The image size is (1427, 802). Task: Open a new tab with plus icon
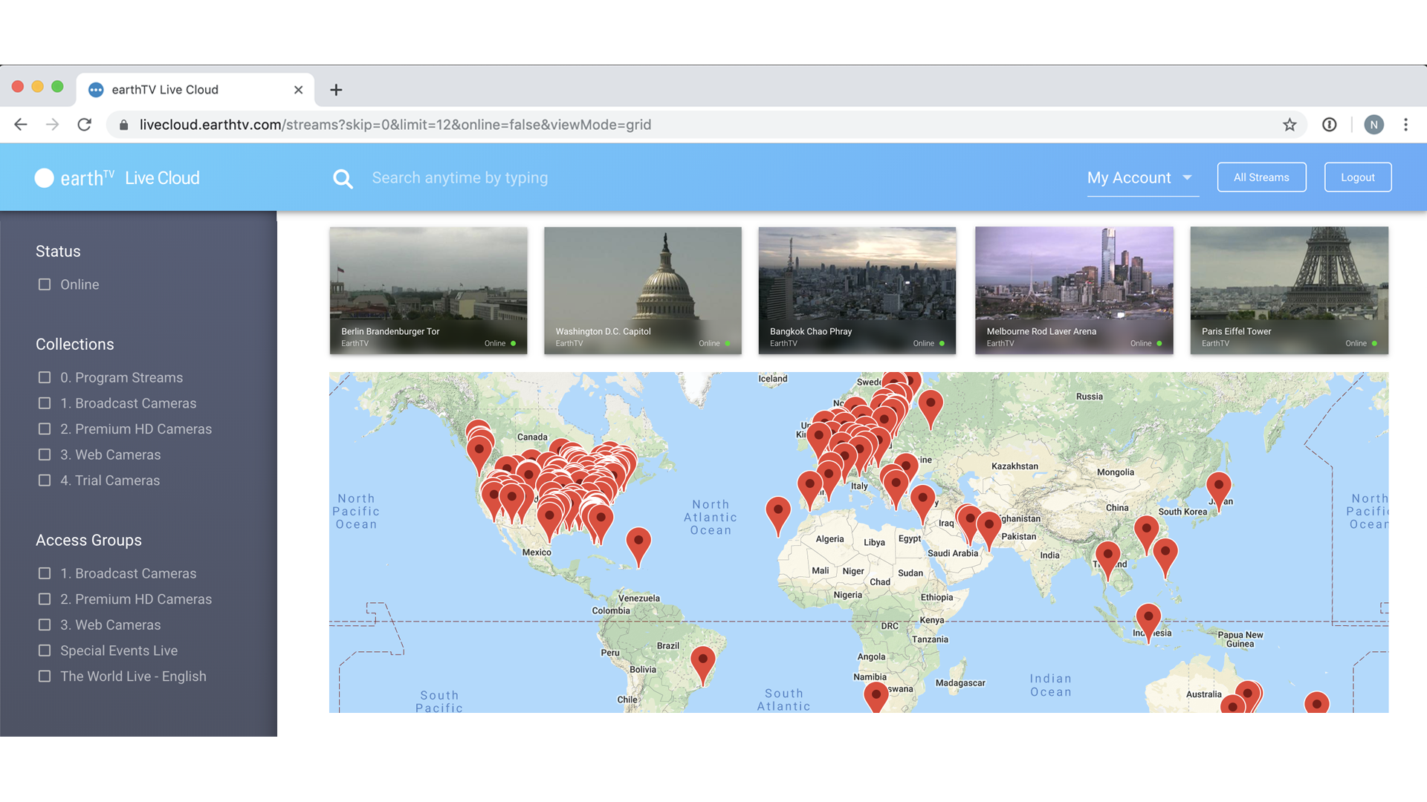pos(336,90)
